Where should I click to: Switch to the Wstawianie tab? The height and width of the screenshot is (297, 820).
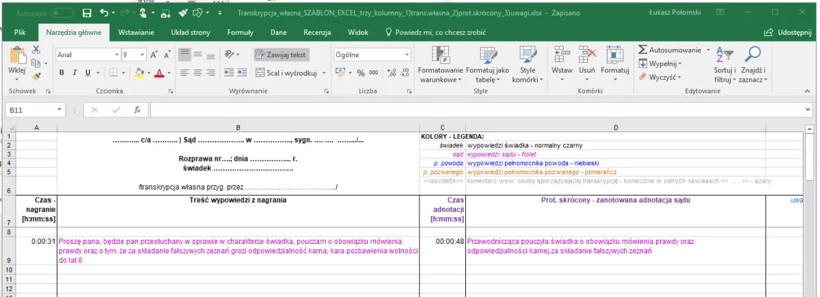(x=135, y=32)
